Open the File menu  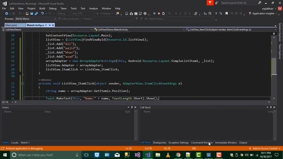4,8
